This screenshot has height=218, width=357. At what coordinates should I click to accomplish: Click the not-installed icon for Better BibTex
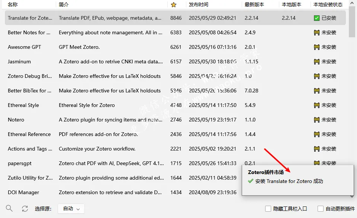(316, 91)
